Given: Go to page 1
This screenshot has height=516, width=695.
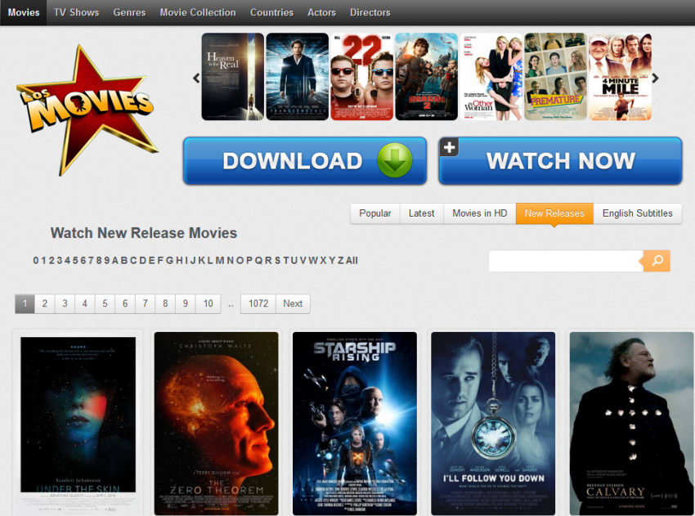Looking at the screenshot, I should 25,303.
